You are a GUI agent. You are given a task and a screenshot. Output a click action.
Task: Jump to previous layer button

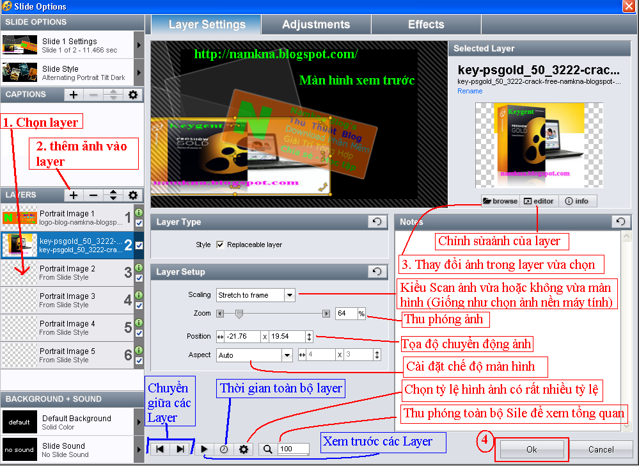click(x=160, y=449)
